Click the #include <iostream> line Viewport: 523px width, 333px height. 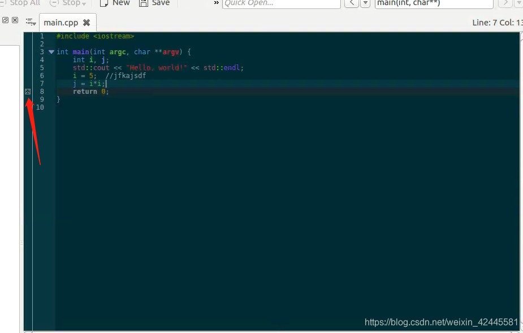coord(96,36)
